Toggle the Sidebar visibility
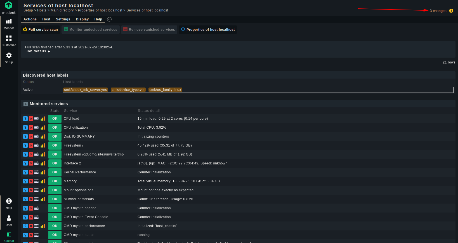The height and width of the screenshot is (243, 458). [9, 237]
